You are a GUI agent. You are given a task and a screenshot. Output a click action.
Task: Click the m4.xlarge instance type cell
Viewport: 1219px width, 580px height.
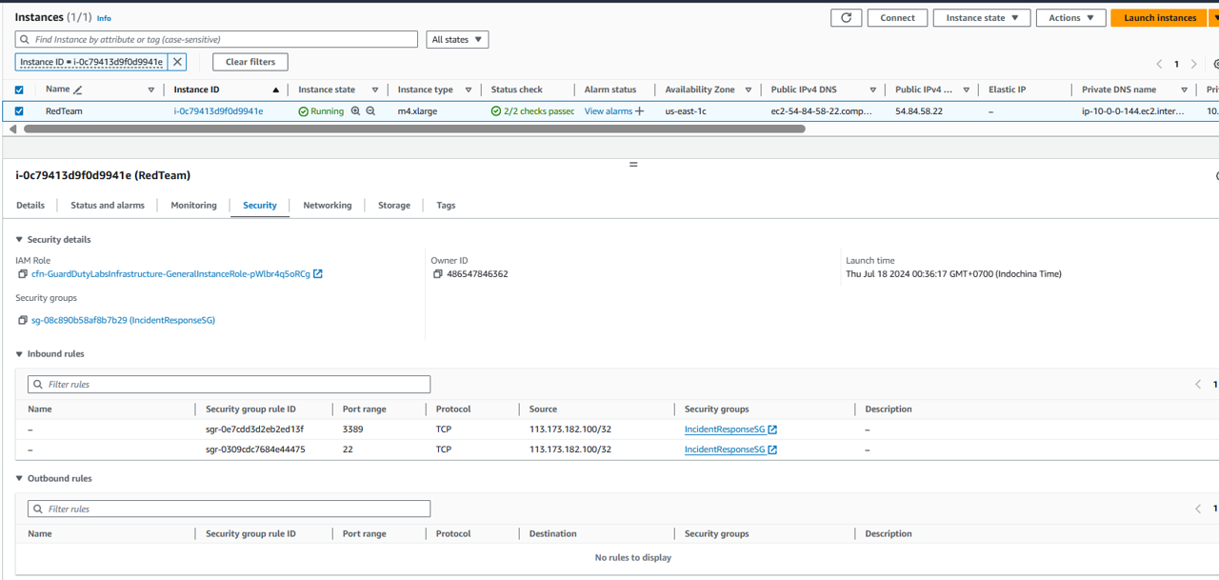click(418, 111)
